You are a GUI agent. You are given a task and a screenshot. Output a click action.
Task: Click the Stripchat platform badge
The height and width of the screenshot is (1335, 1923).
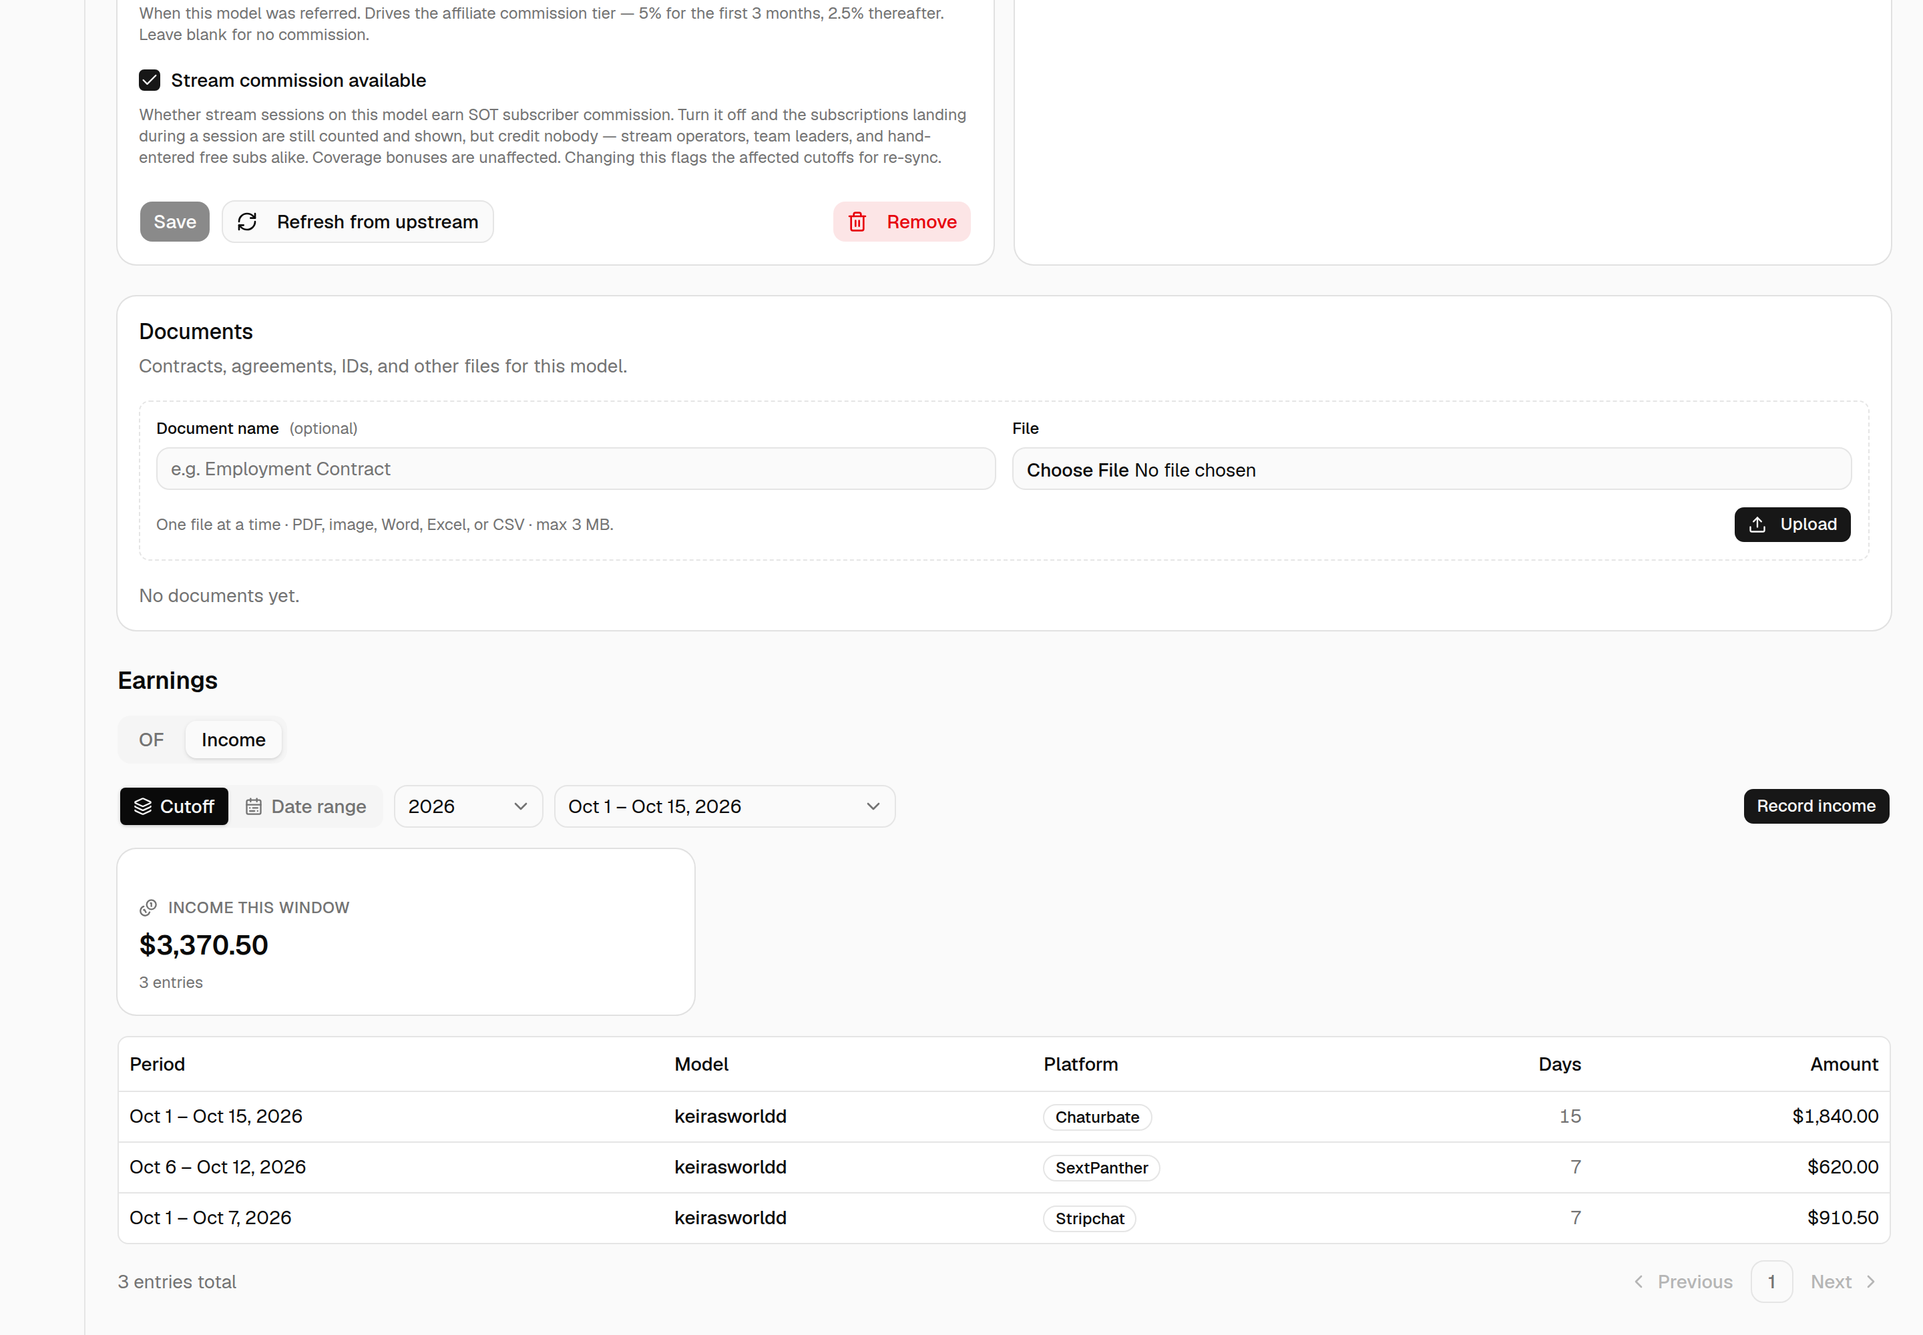[1090, 1219]
